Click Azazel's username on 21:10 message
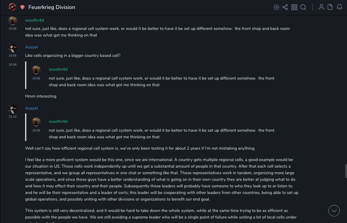The image size is (347, 223). (x=31, y=108)
